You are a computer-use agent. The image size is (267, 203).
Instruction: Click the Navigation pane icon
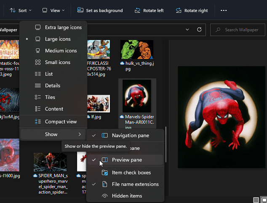105,136
